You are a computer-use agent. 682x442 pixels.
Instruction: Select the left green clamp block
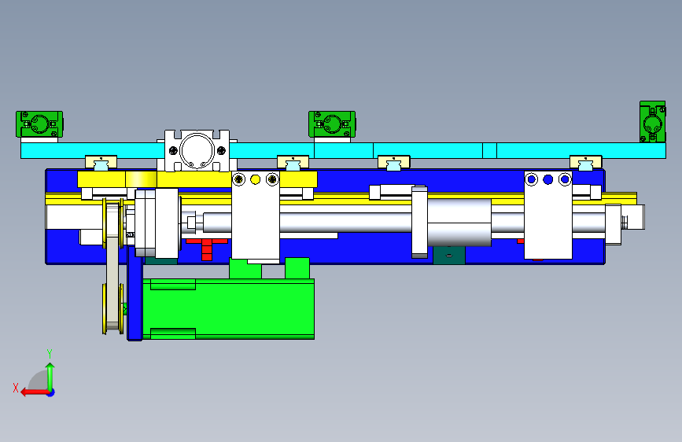click(39, 124)
